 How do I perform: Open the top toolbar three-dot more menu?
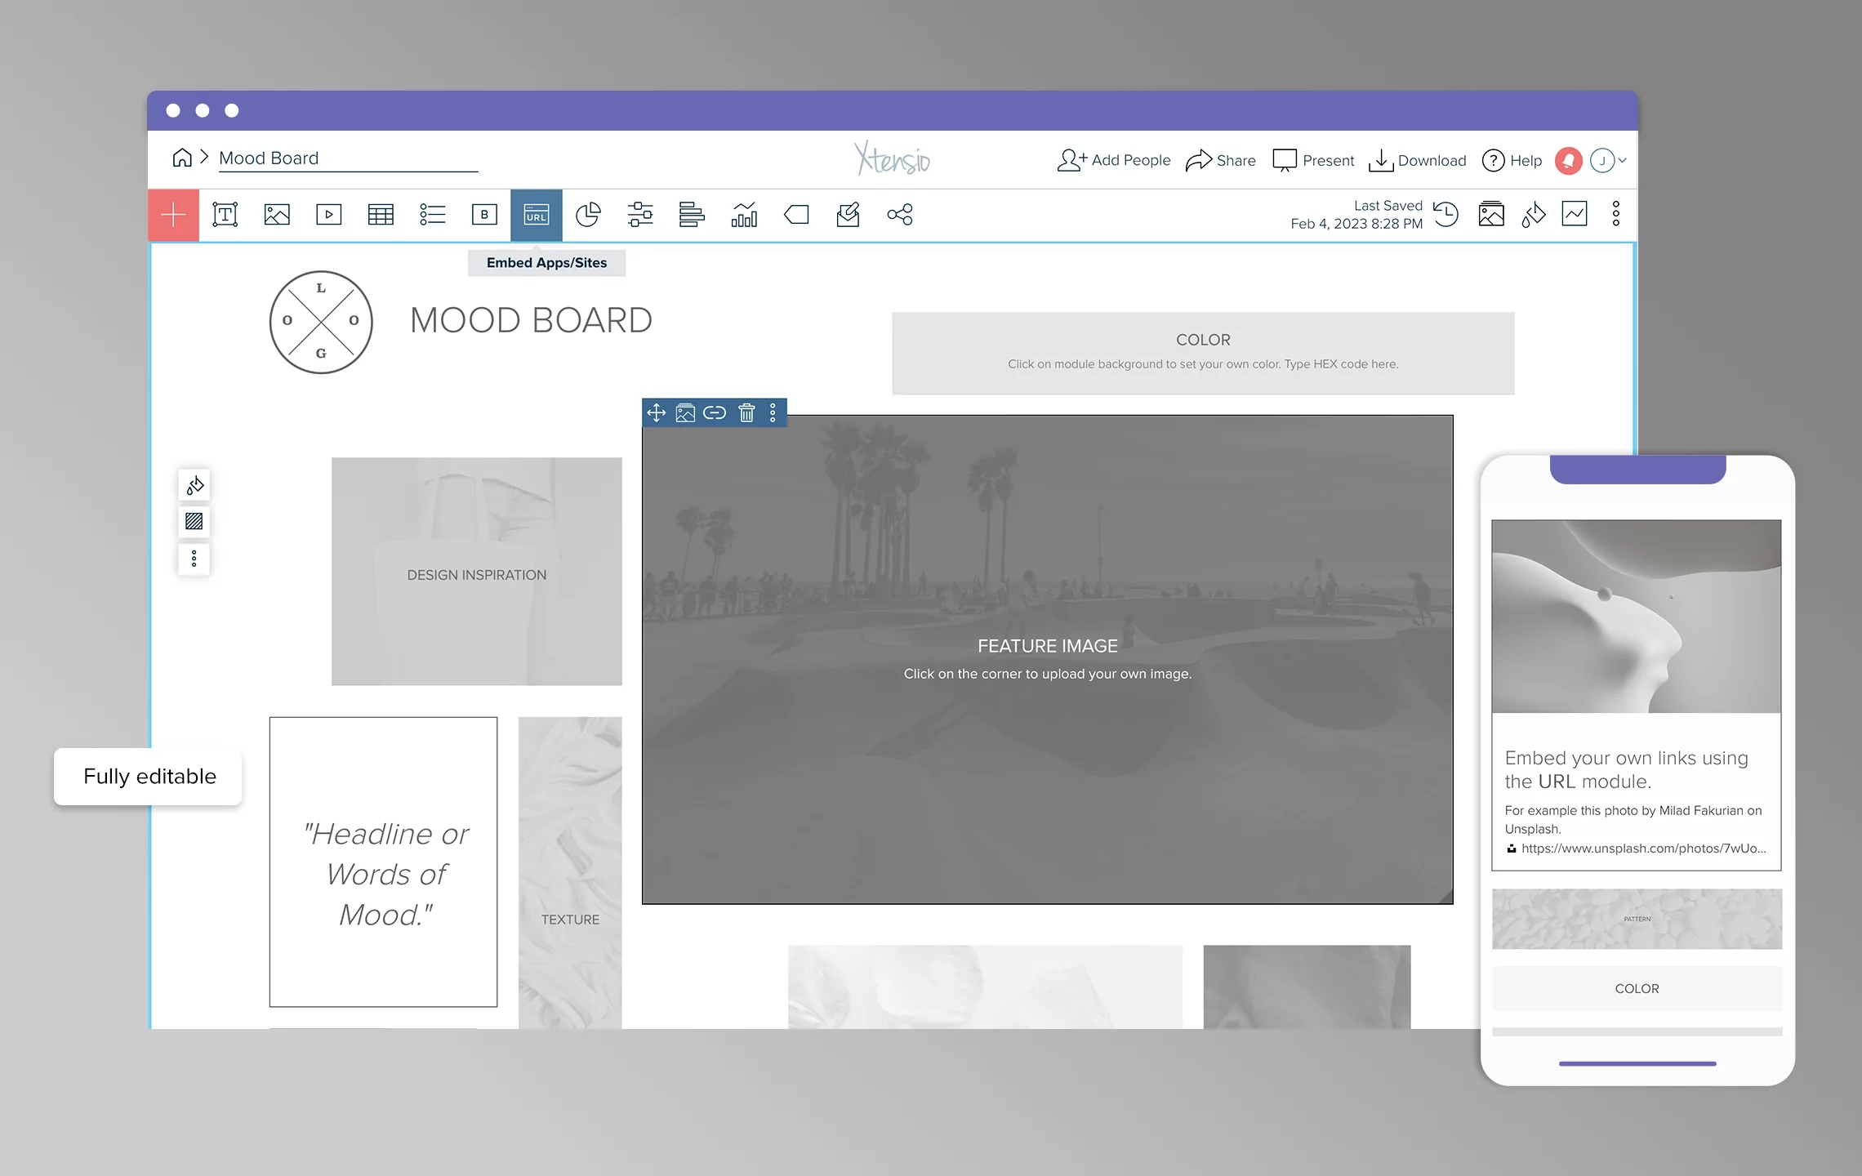[x=1615, y=214]
